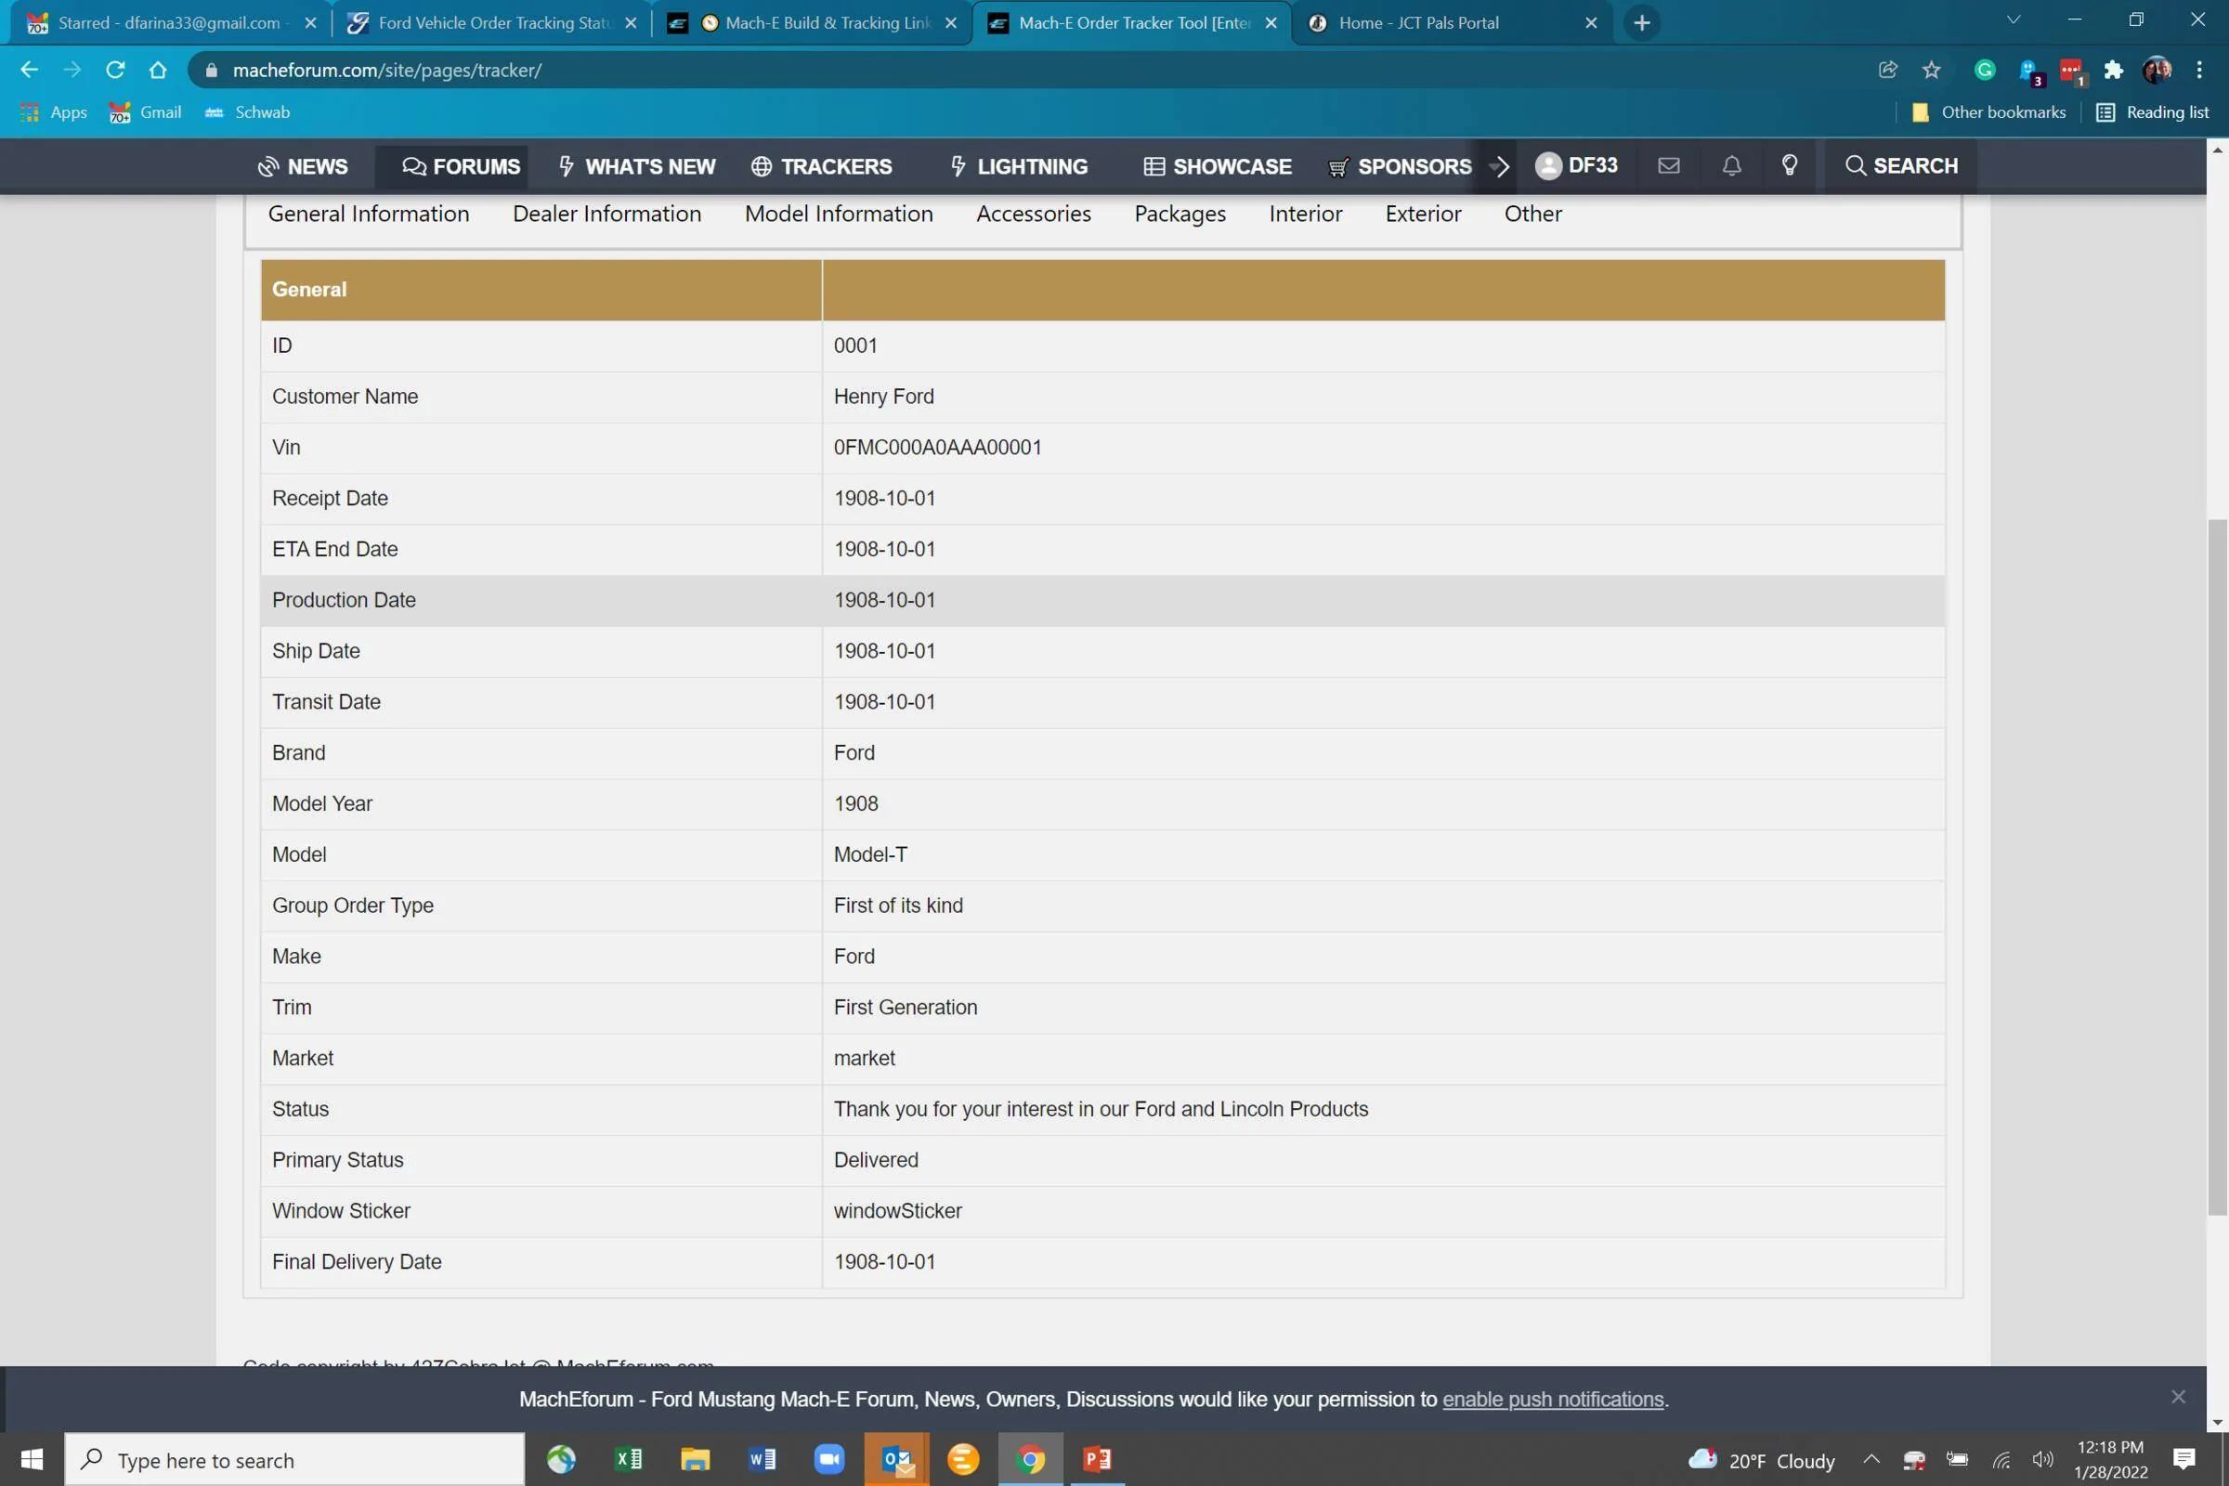The height and width of the screenshot is (1486, 2229).
Task: Open Zoom from the taskbar
Action: pyautogui.click(x=829, y=1459)
